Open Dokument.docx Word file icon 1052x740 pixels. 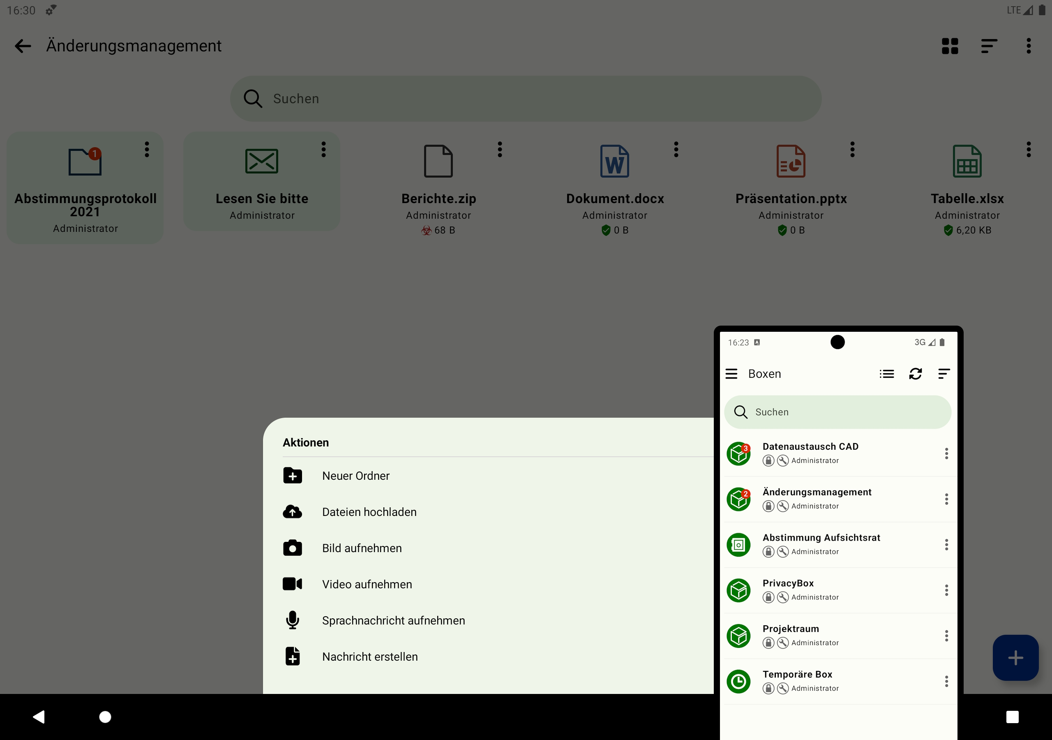point(614,161)
